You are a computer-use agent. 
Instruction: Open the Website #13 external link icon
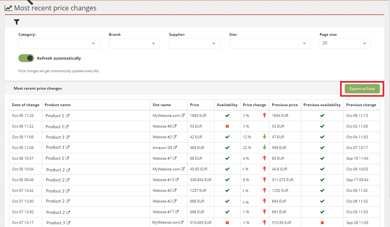click(x=177, y=180)
